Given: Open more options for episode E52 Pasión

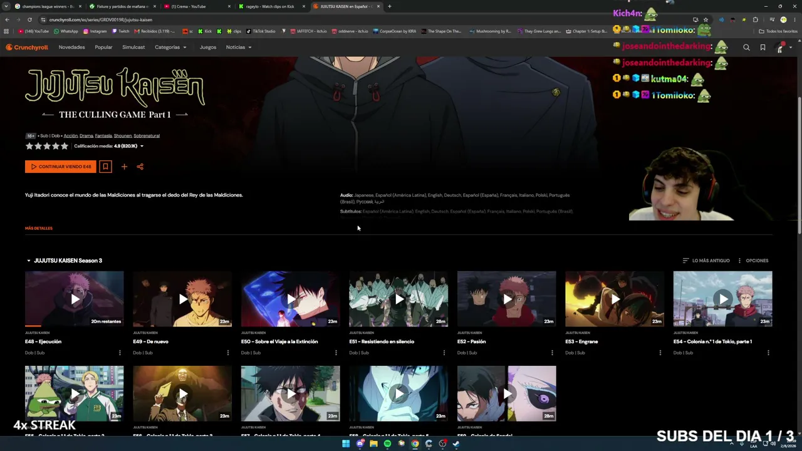Looking at the screenshot, I should point(552,353).
